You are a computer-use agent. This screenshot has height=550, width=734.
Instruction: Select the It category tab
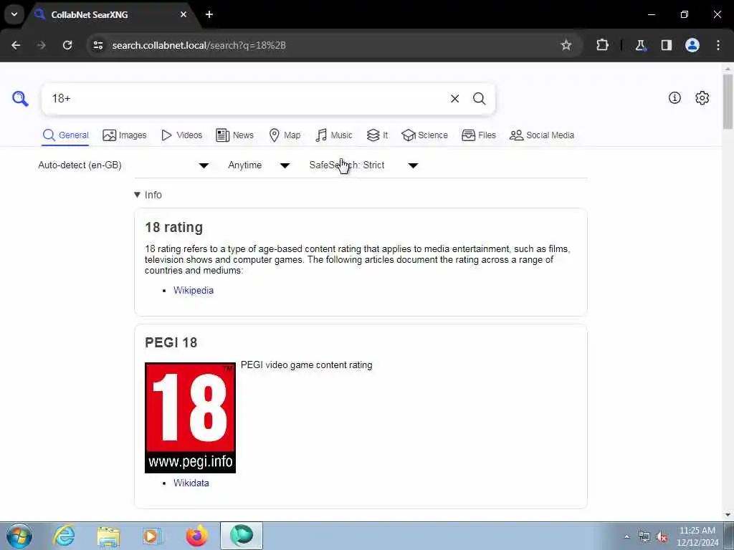tap(377, 135)
